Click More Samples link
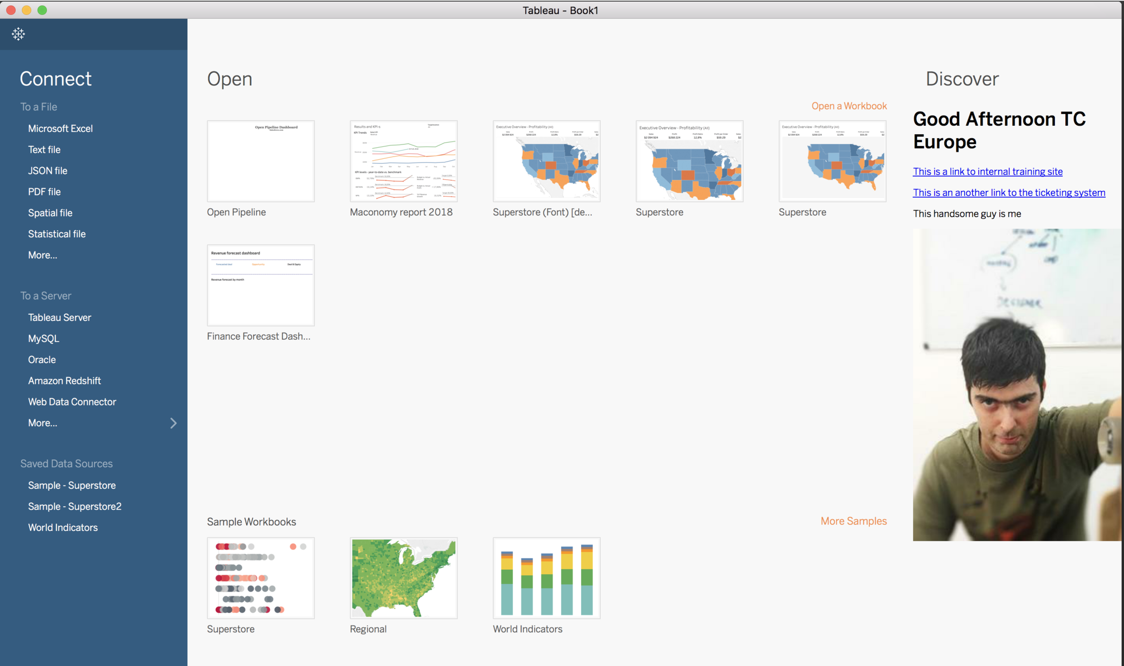Viewport: 1124px width, 666px height. (x=853, y=521)
